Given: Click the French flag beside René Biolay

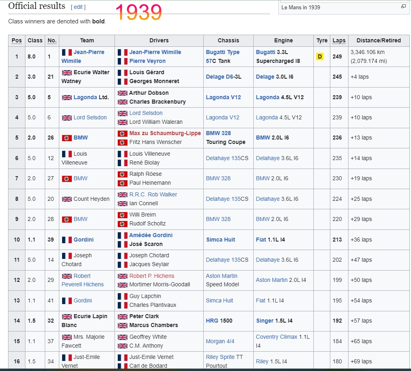Looking at the screenshot, I should pos(122,163).
